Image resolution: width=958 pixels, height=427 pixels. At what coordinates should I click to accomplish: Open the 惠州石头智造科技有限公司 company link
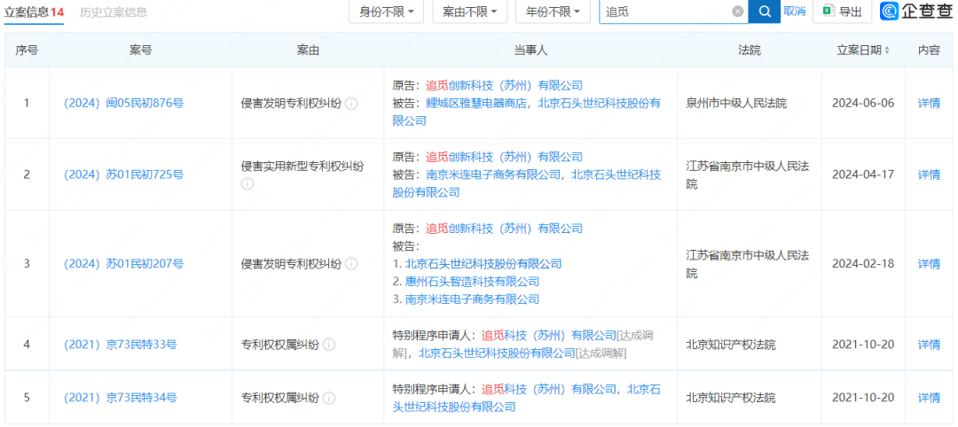click(x=472, y=282)
